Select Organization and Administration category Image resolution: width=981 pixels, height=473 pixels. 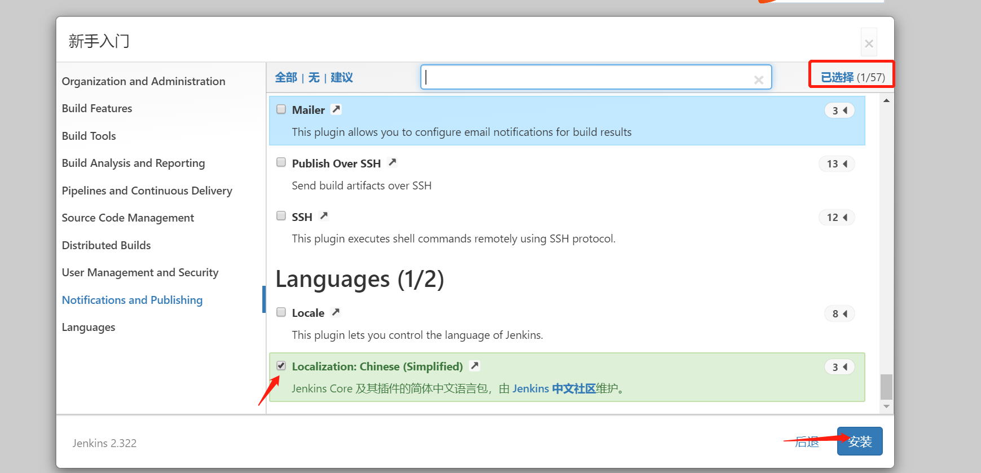coord(143,81)
